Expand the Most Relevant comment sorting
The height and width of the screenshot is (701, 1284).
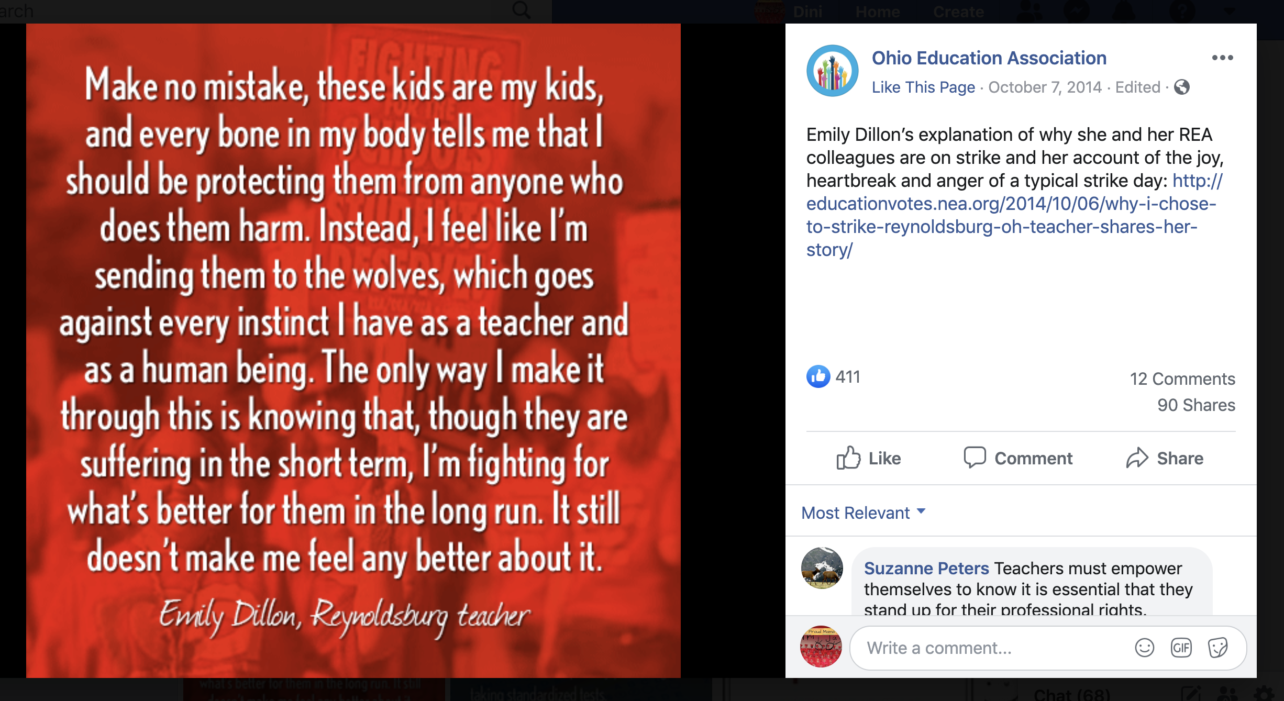864,513
